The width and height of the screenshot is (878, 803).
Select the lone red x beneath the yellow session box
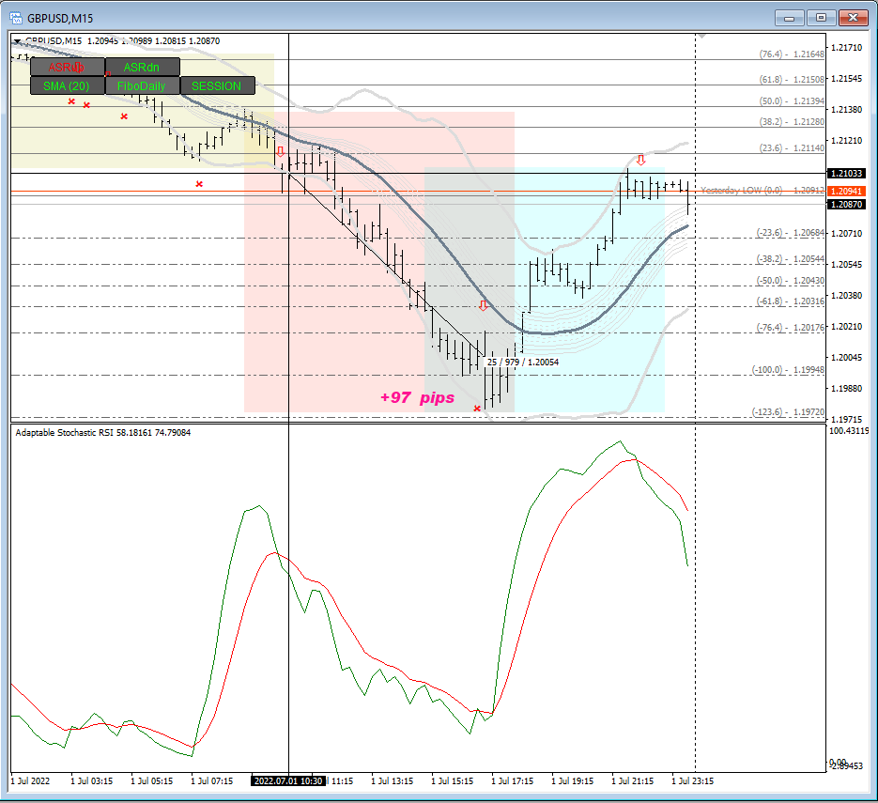click(x=199, y=184)
